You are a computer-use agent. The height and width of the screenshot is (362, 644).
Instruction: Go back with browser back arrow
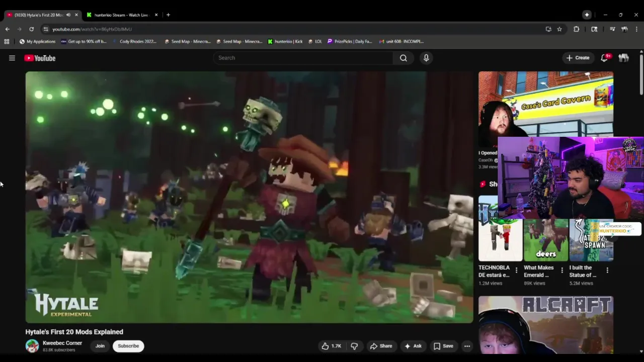tap(7, 29)
